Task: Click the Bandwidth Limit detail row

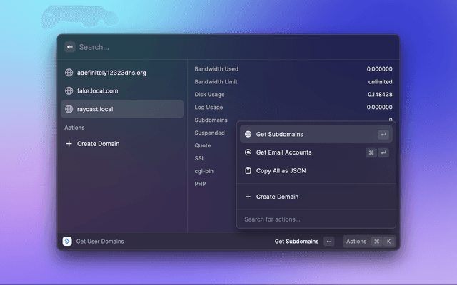Action: click(293, 82)
